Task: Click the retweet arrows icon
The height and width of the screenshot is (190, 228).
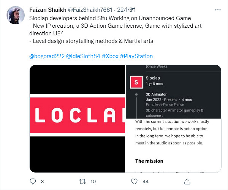Action: pos(81,182)
